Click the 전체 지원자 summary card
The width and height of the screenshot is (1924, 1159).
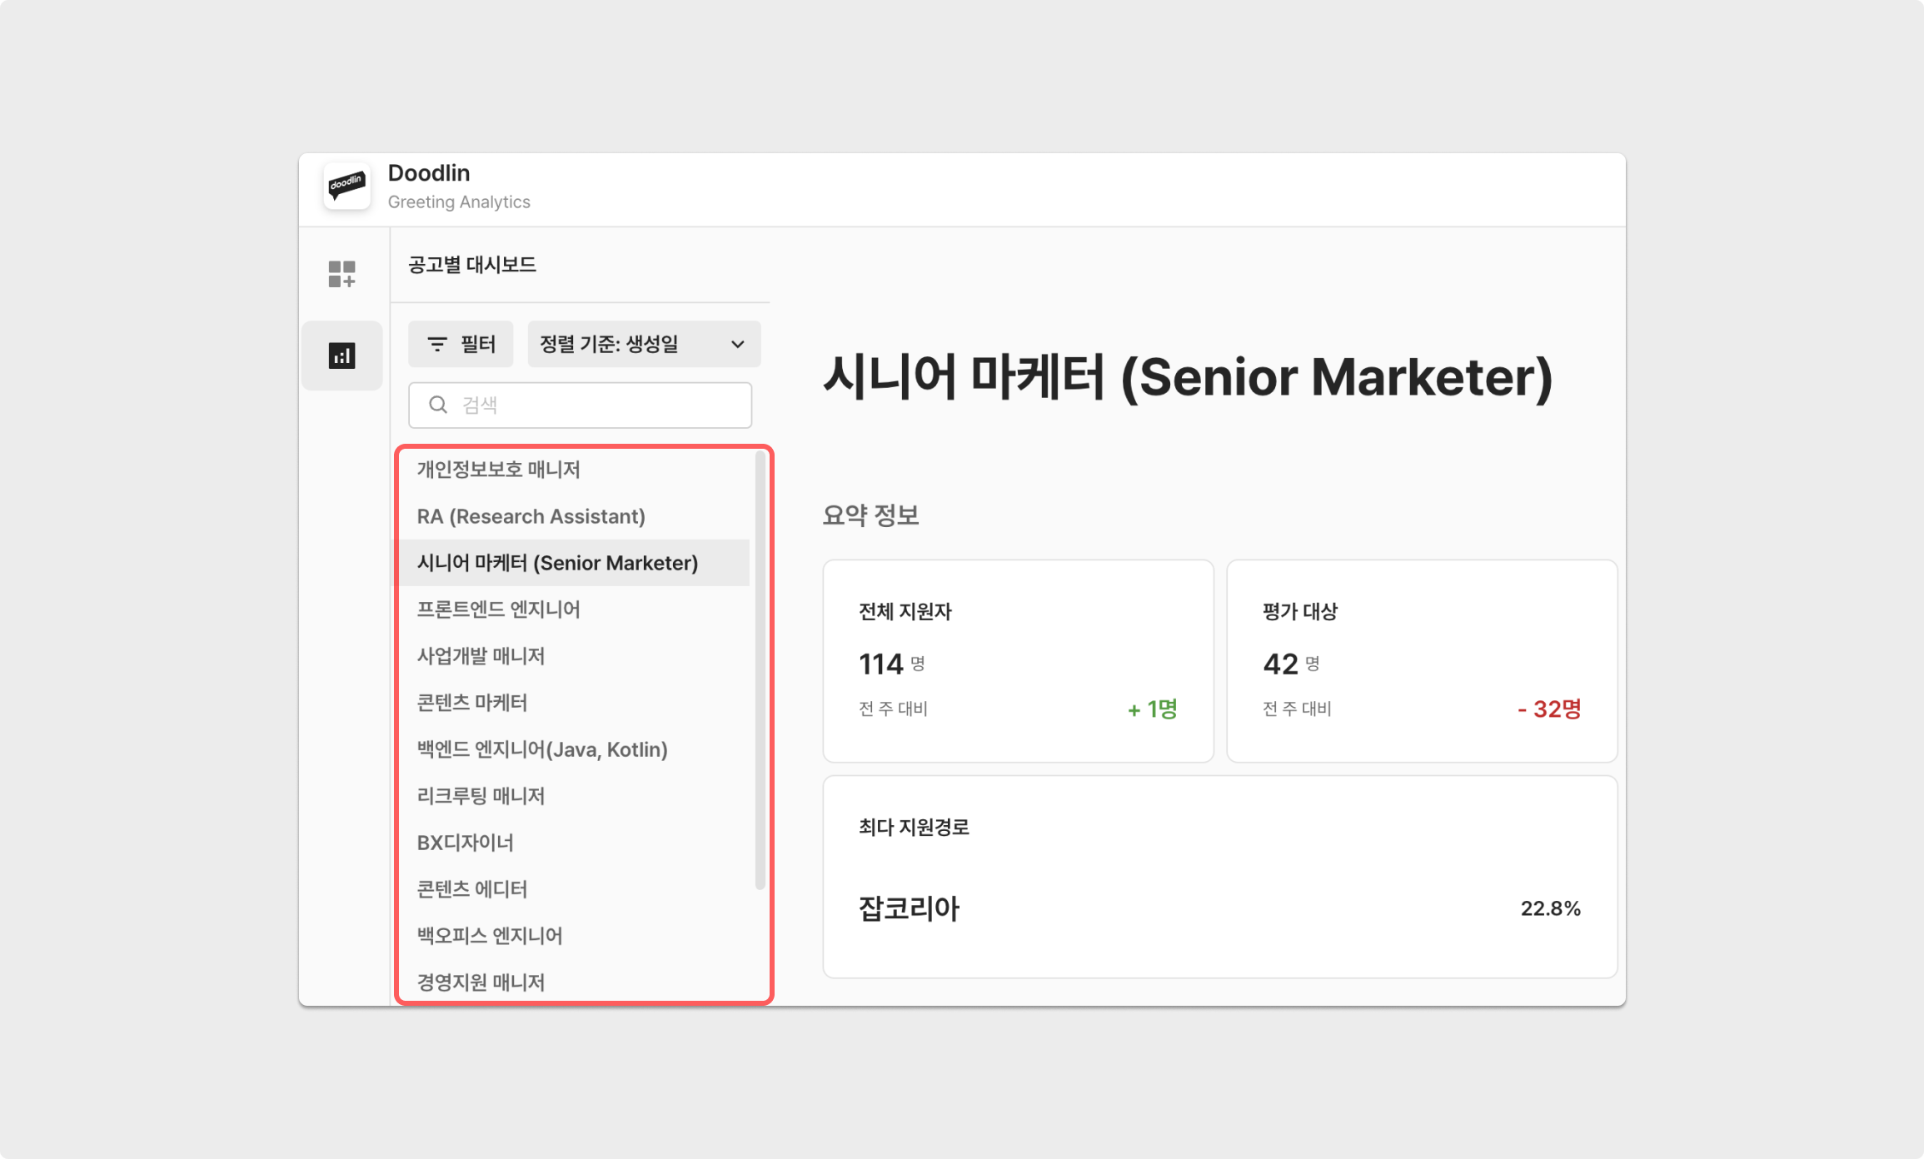pyautogui.click(x=1018, y=659)
